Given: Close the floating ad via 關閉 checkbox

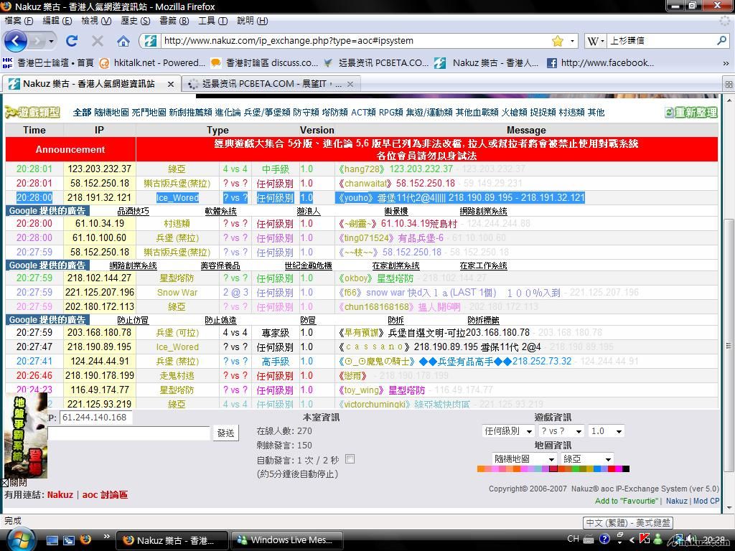Looking at the screenshot, I should click(5, 483).
